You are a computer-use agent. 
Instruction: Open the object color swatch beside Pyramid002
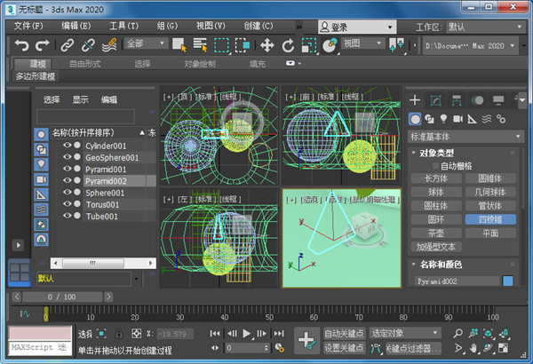[508, 281]
